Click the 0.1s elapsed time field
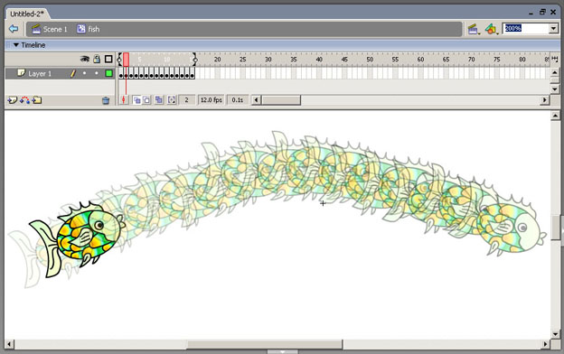 click(x=238, y=100)
